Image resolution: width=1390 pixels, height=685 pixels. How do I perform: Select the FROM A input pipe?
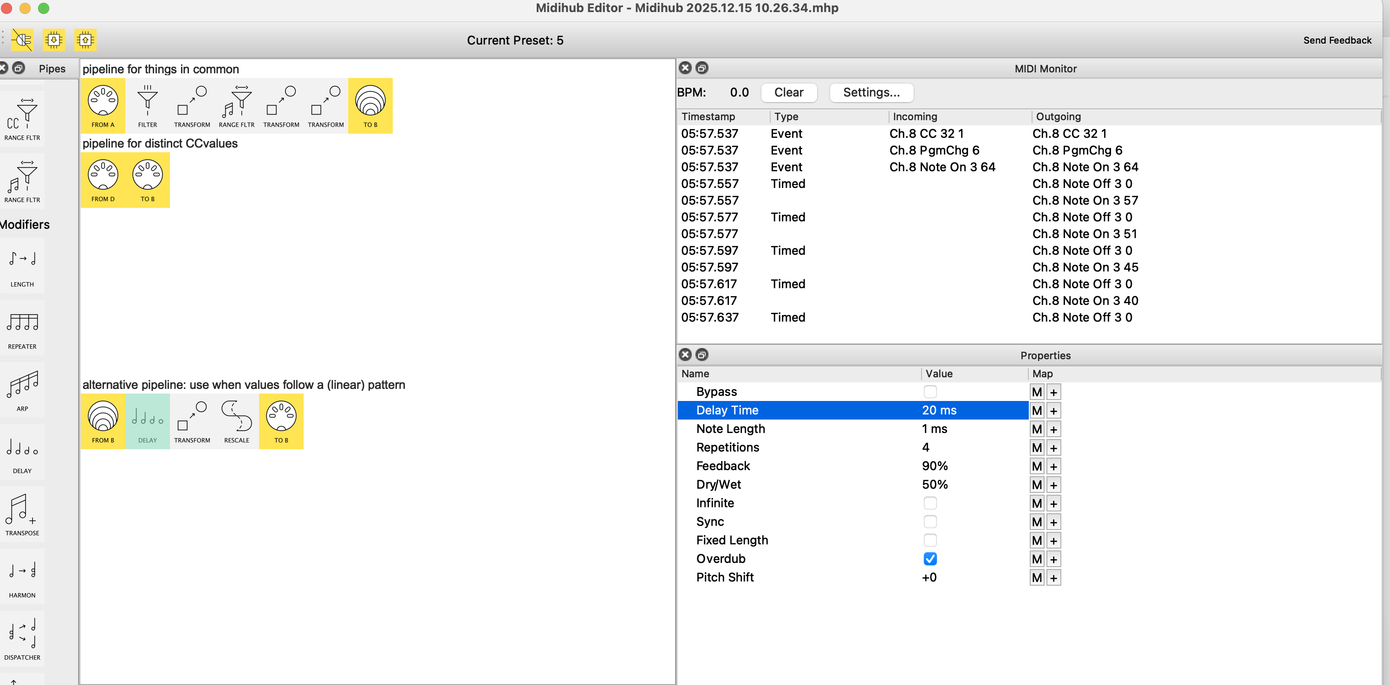[x=103, y=105]
